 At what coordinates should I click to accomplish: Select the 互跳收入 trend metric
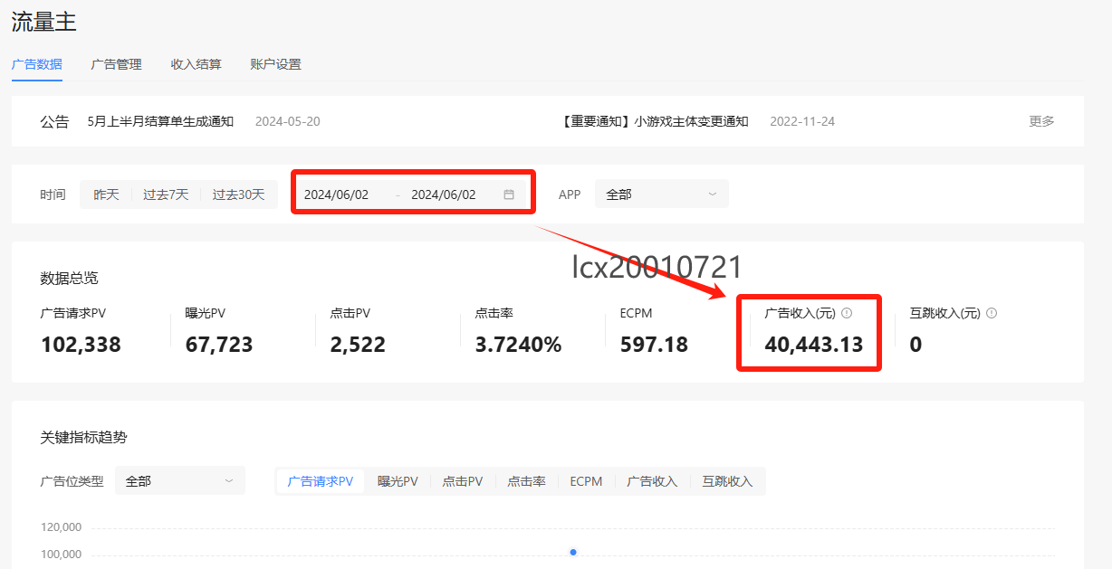pos(728,481)
